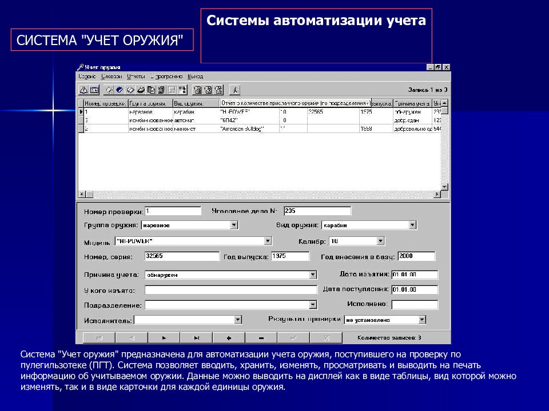
Task: Click the Номер проверки column header
Action: point(106,103)
